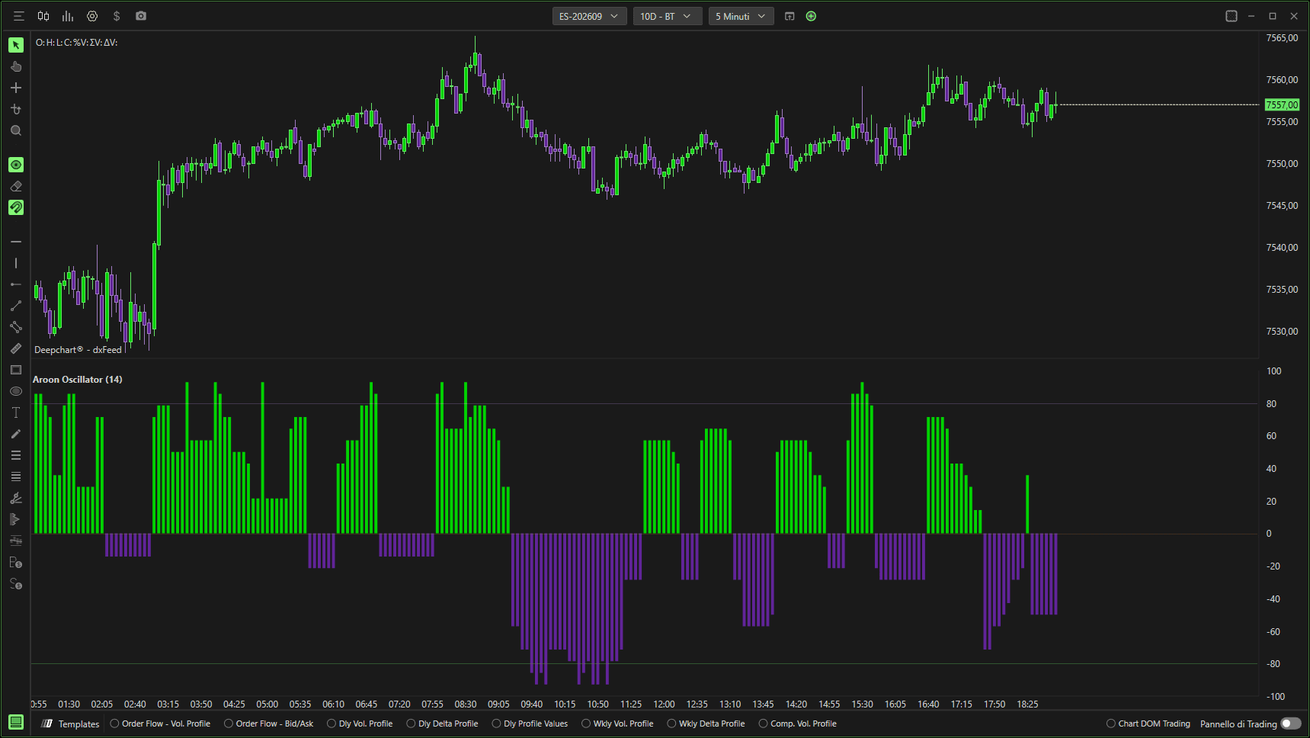Select the undo-style curved arrow tool
This screenshot has height=738, width=1310.
pos(16,109)
